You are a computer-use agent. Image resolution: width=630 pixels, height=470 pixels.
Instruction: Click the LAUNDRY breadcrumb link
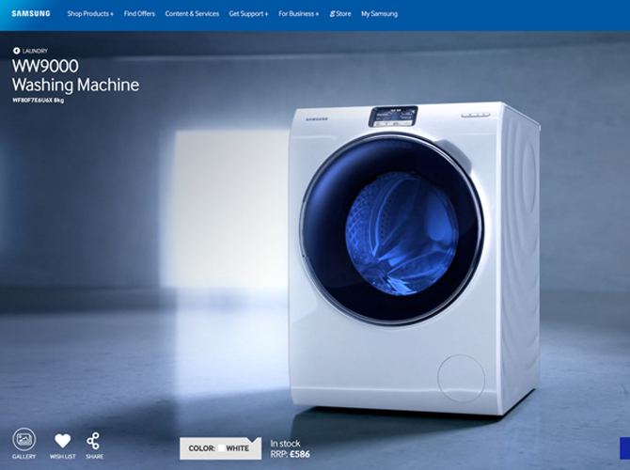point(35,51)
